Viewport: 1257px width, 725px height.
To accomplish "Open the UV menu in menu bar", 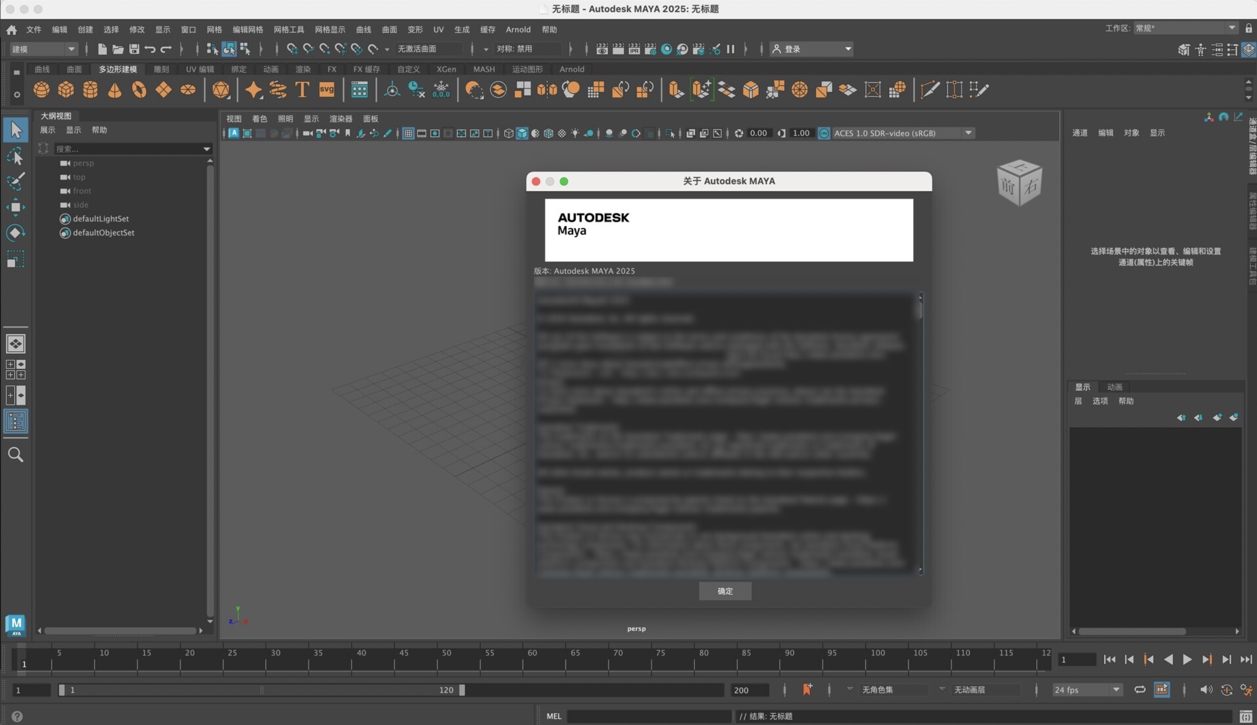I will [438, 30].
